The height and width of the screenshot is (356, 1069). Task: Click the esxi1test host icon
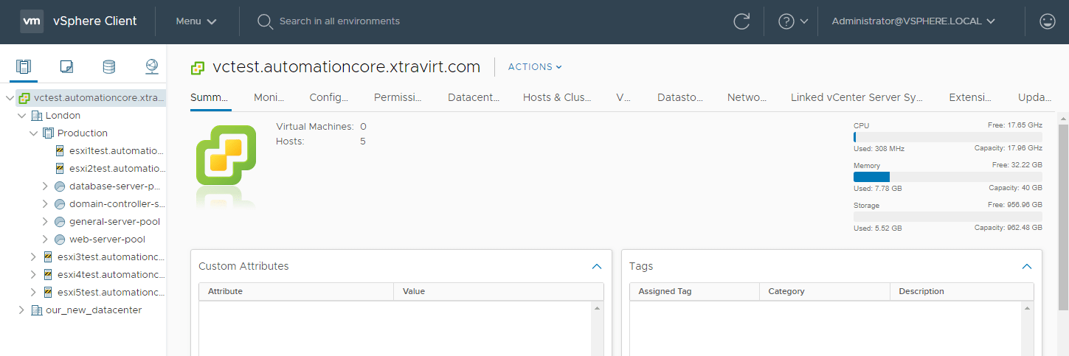[x=60, y=151]
